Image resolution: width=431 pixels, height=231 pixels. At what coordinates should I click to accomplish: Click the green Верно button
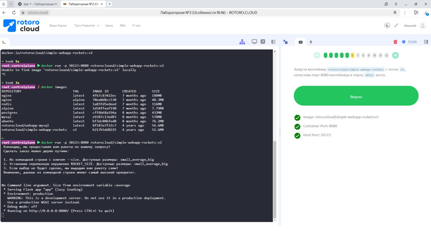[356, 97]
